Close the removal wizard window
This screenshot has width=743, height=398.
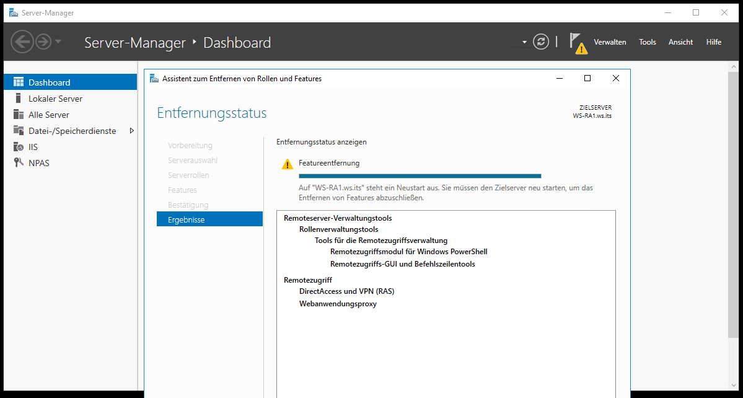pyautogui.click(x=615, y=79)
